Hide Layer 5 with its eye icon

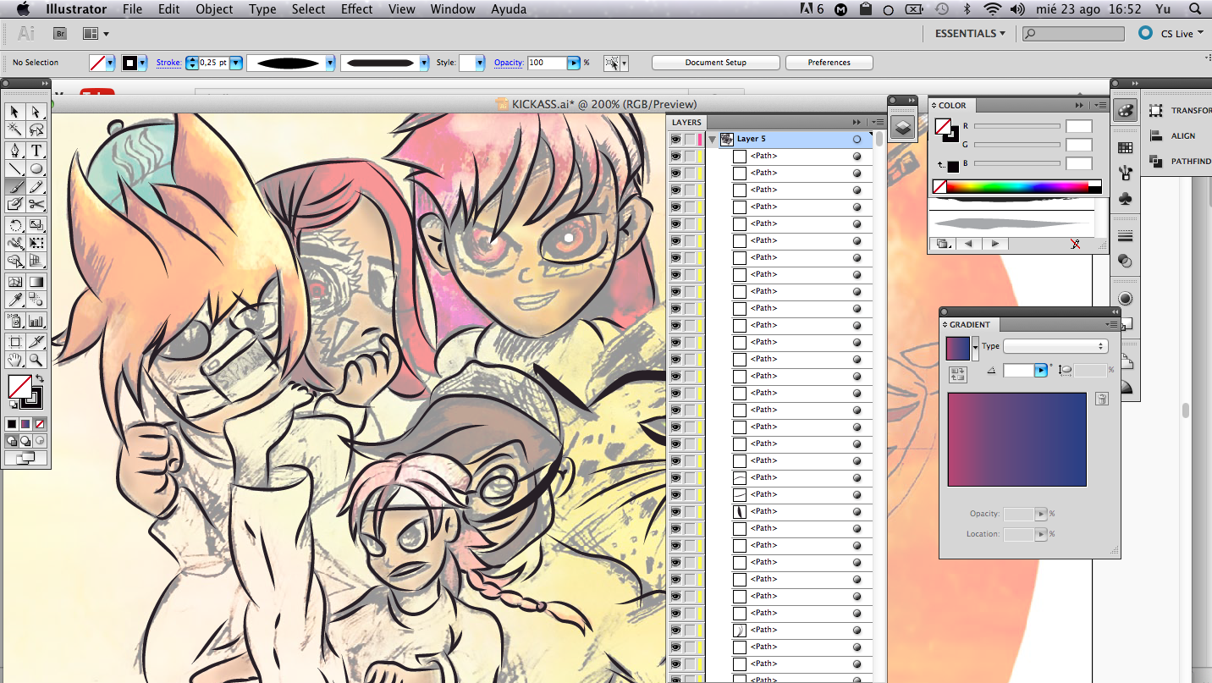675,139
